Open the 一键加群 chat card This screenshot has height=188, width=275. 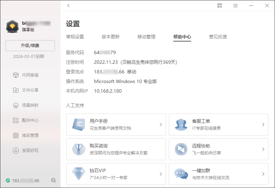(218, 174)
